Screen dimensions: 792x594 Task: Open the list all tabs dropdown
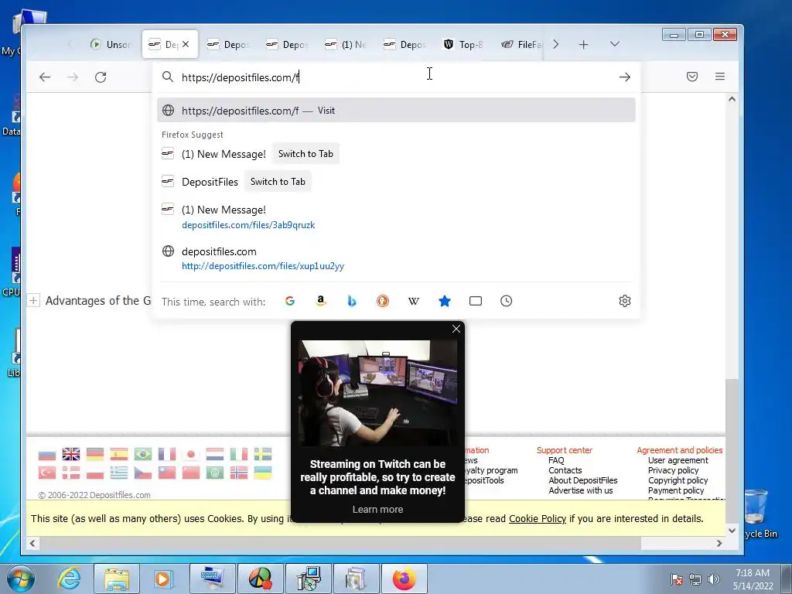(615, 44)
